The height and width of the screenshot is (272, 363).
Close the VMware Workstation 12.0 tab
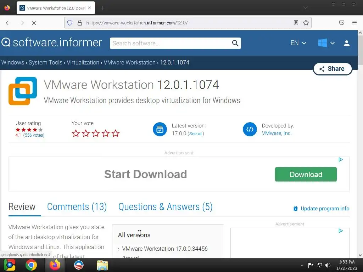pos(89,8)
